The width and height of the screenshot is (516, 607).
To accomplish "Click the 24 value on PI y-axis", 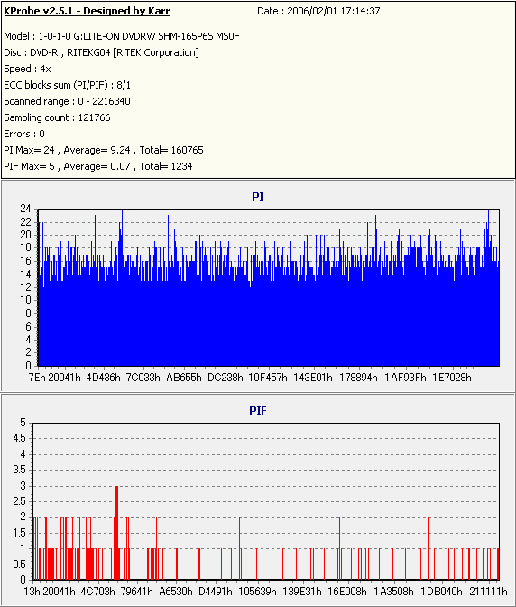I will tap(25, 209).
